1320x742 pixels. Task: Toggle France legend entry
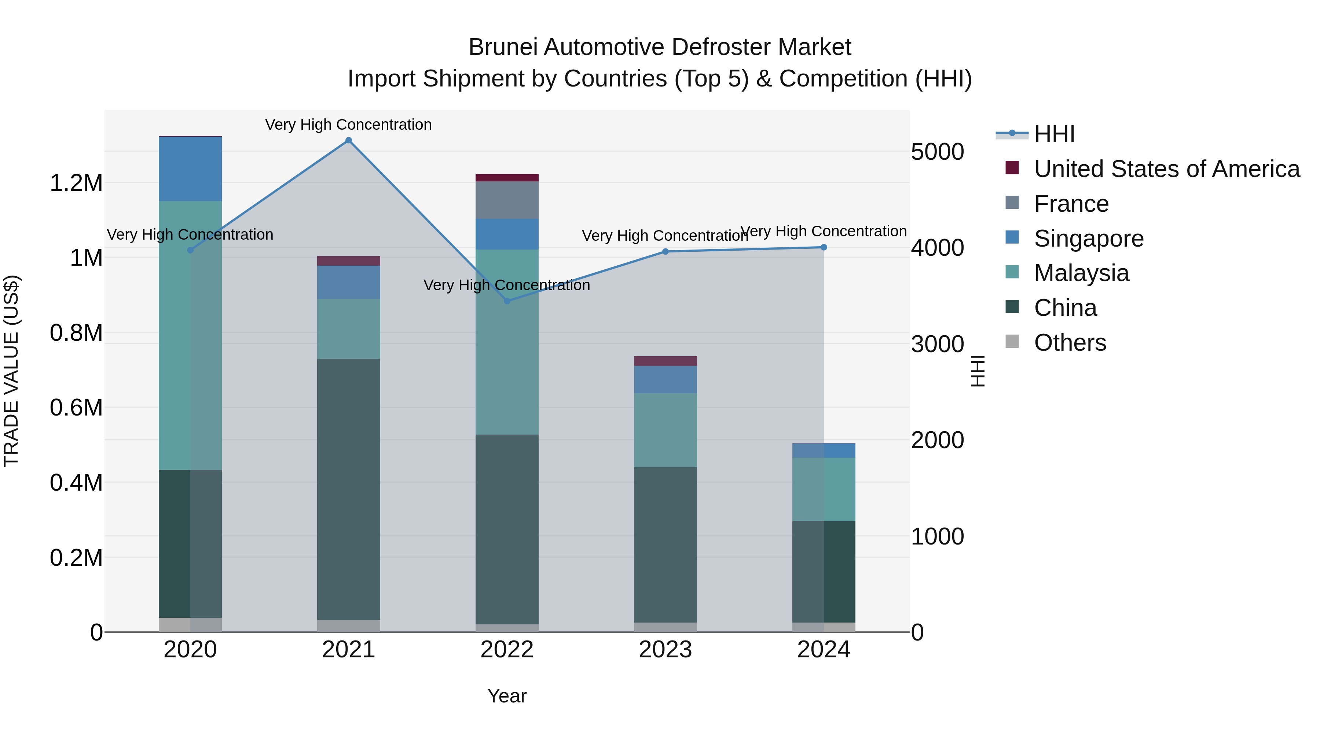[1057, 204]
